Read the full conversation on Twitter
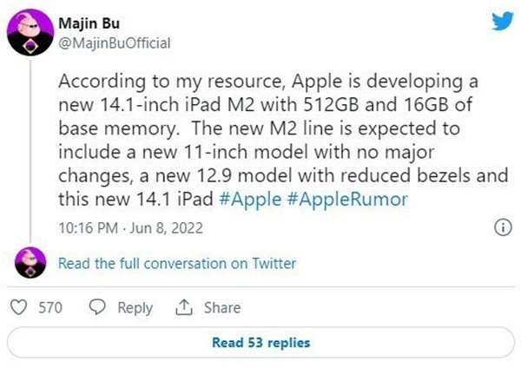This screenshot has width=521, height=368. click(x=177, y=263)
